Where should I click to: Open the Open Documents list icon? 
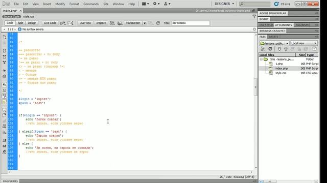tap(5, 37)
